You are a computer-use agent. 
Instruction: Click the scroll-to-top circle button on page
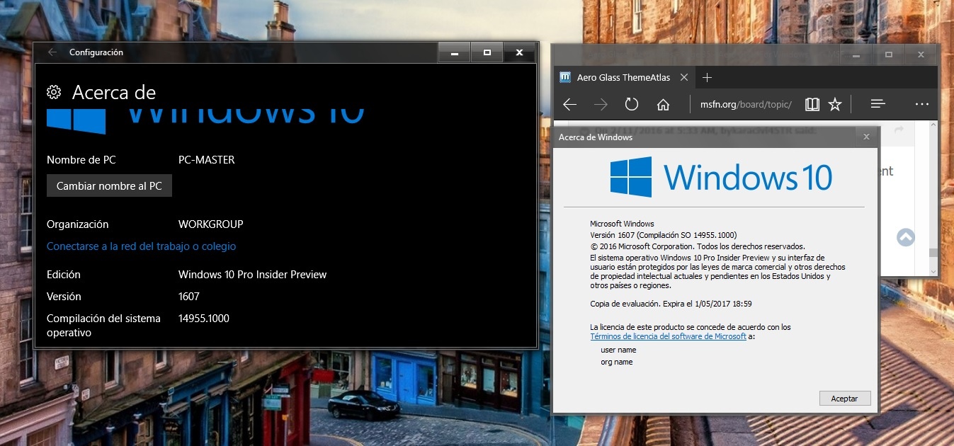click(906, 238)
